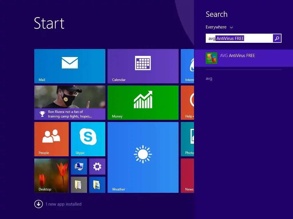Screen dimensions: 293x219
Task: Open the Mail tile
Action: point(70,66)
